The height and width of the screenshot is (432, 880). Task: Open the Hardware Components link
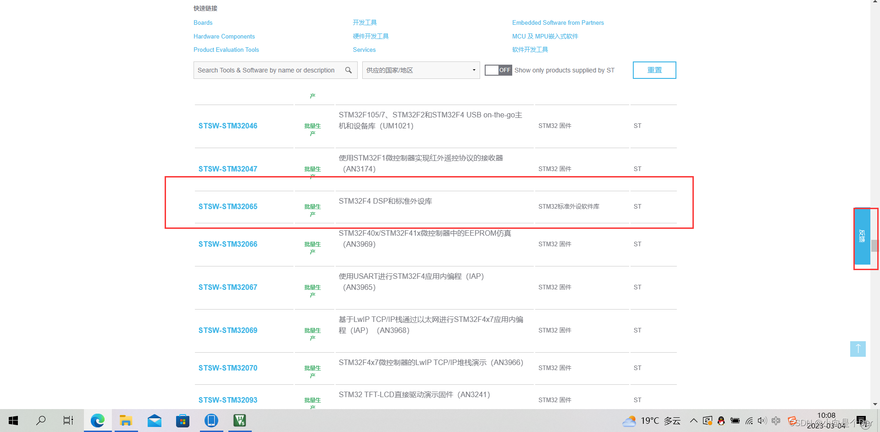point(224,36)
